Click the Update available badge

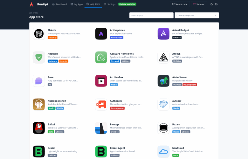pyautogui.click(x=127, y=4)
